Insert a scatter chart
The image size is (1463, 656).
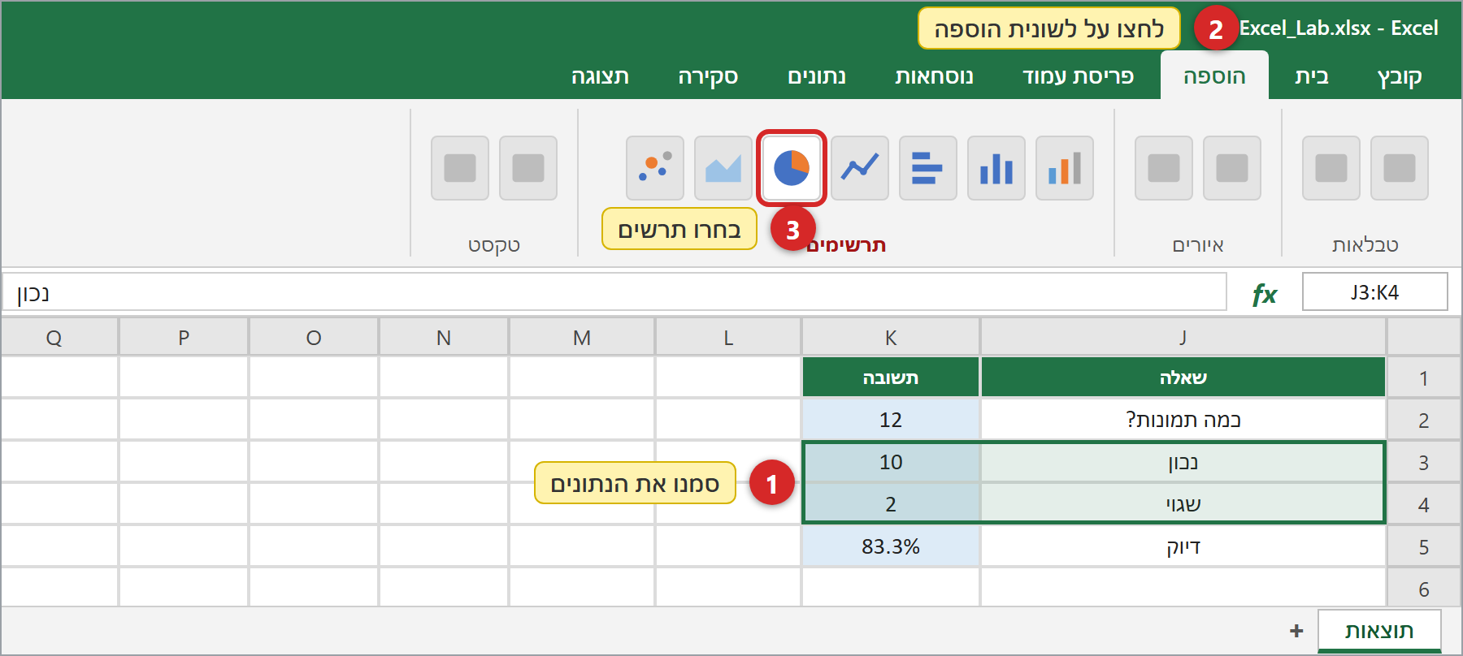point(655,168)
